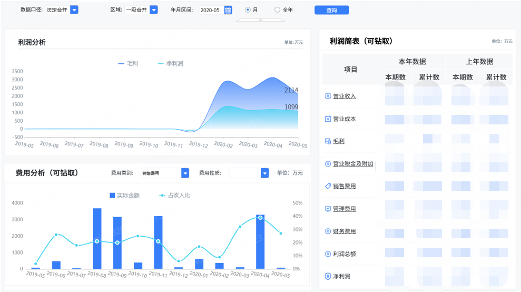This screenshot has width=521, height=292.
Task: Click the 利润总额 row label
Action: tap(344, 254)
